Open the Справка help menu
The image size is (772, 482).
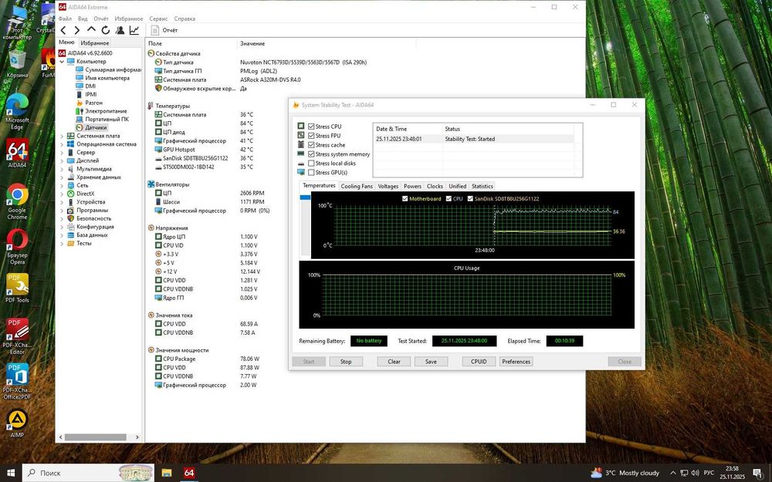coord(185,19)
